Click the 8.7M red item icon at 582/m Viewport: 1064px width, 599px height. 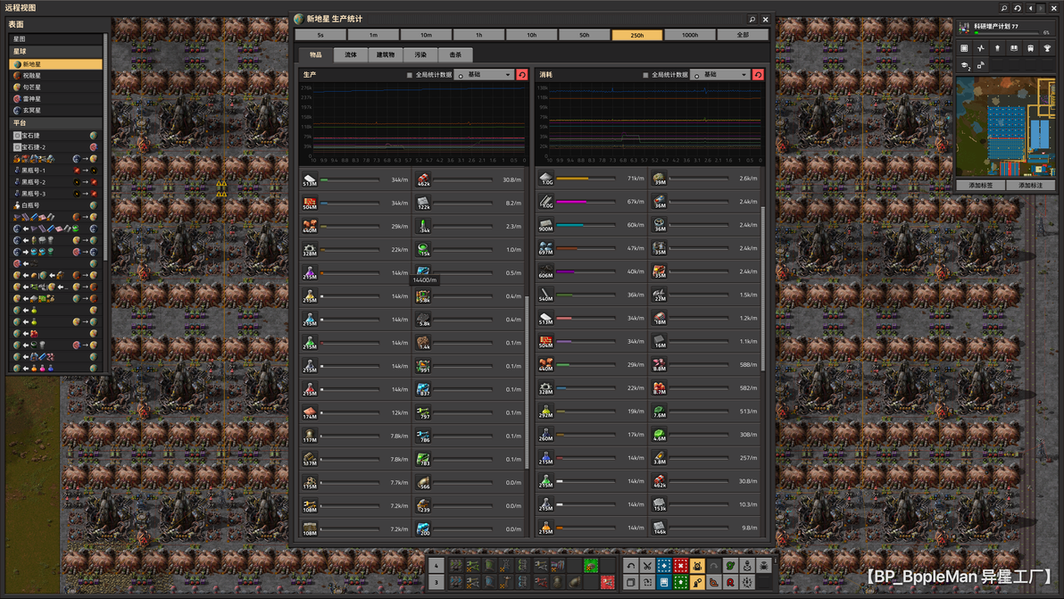[x=659, y=388]
